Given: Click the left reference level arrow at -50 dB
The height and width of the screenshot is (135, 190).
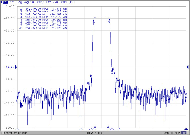Looking at the screenshot, I should tap(16, 67).
